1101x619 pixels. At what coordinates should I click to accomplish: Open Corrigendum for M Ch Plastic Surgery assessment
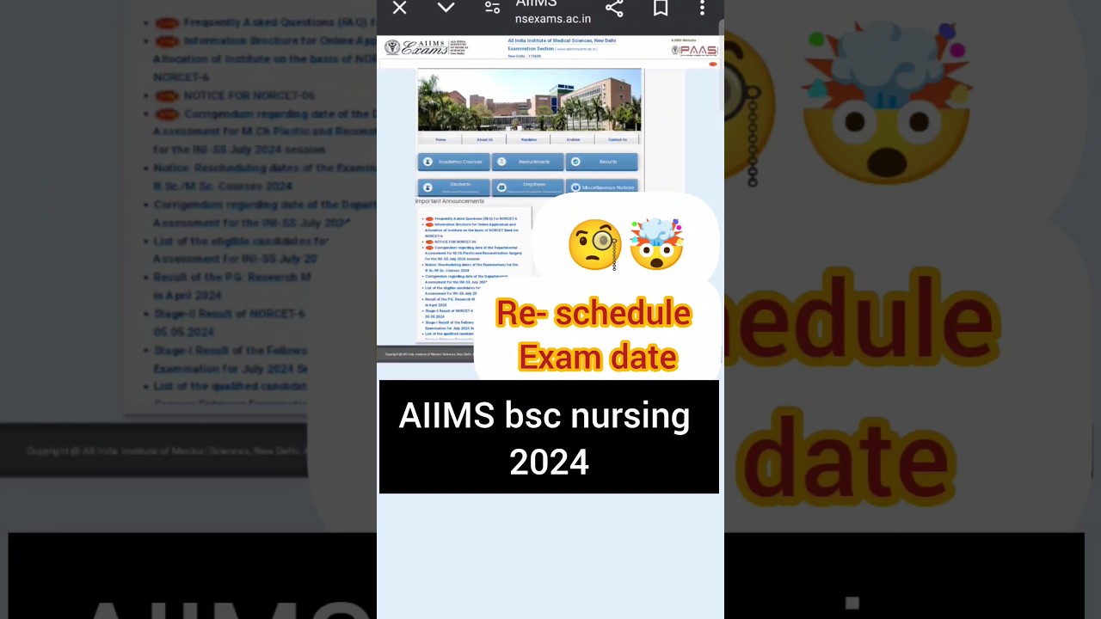coord(473,254)
